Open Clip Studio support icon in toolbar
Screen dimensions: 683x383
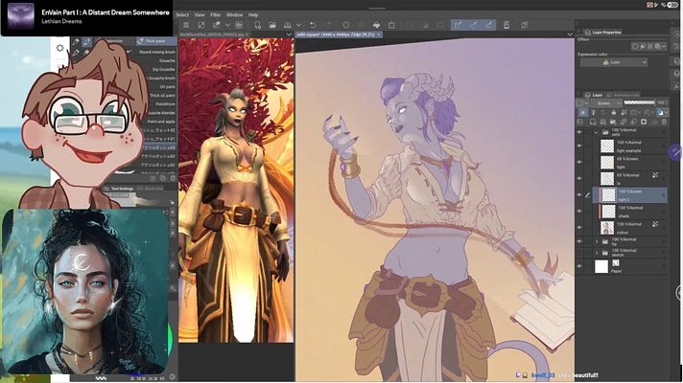525,25
